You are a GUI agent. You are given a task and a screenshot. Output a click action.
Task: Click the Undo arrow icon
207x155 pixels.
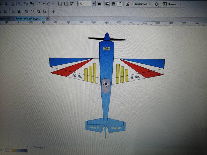coord(40,4)
